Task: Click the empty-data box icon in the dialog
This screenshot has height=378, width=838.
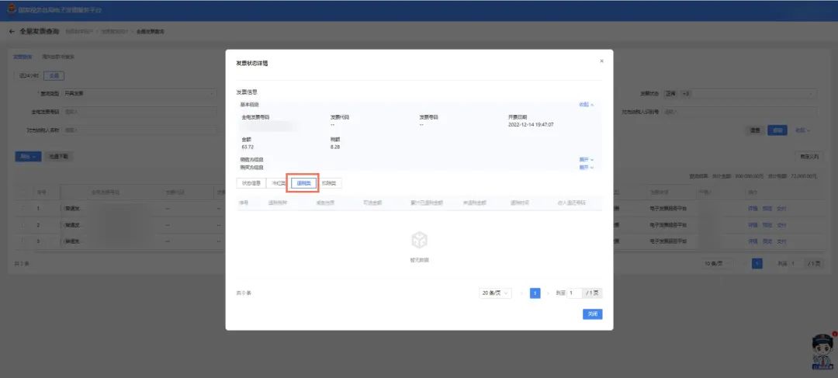Action: tap(419, 241)
